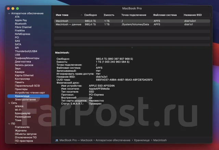Click APPLE SSD AP1024N device name
The width and height of the screenshot is (219, 150).
(102, 86)
